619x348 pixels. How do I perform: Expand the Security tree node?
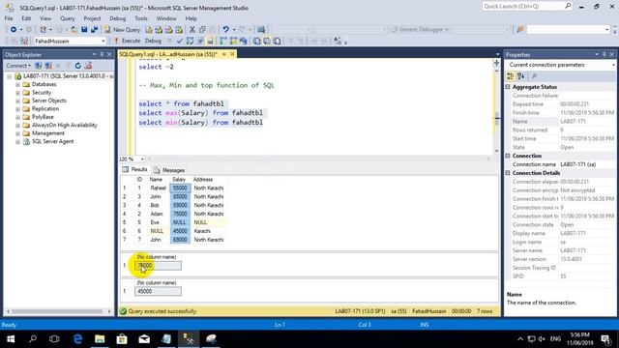pyautogui.click(x=17, y=93)
